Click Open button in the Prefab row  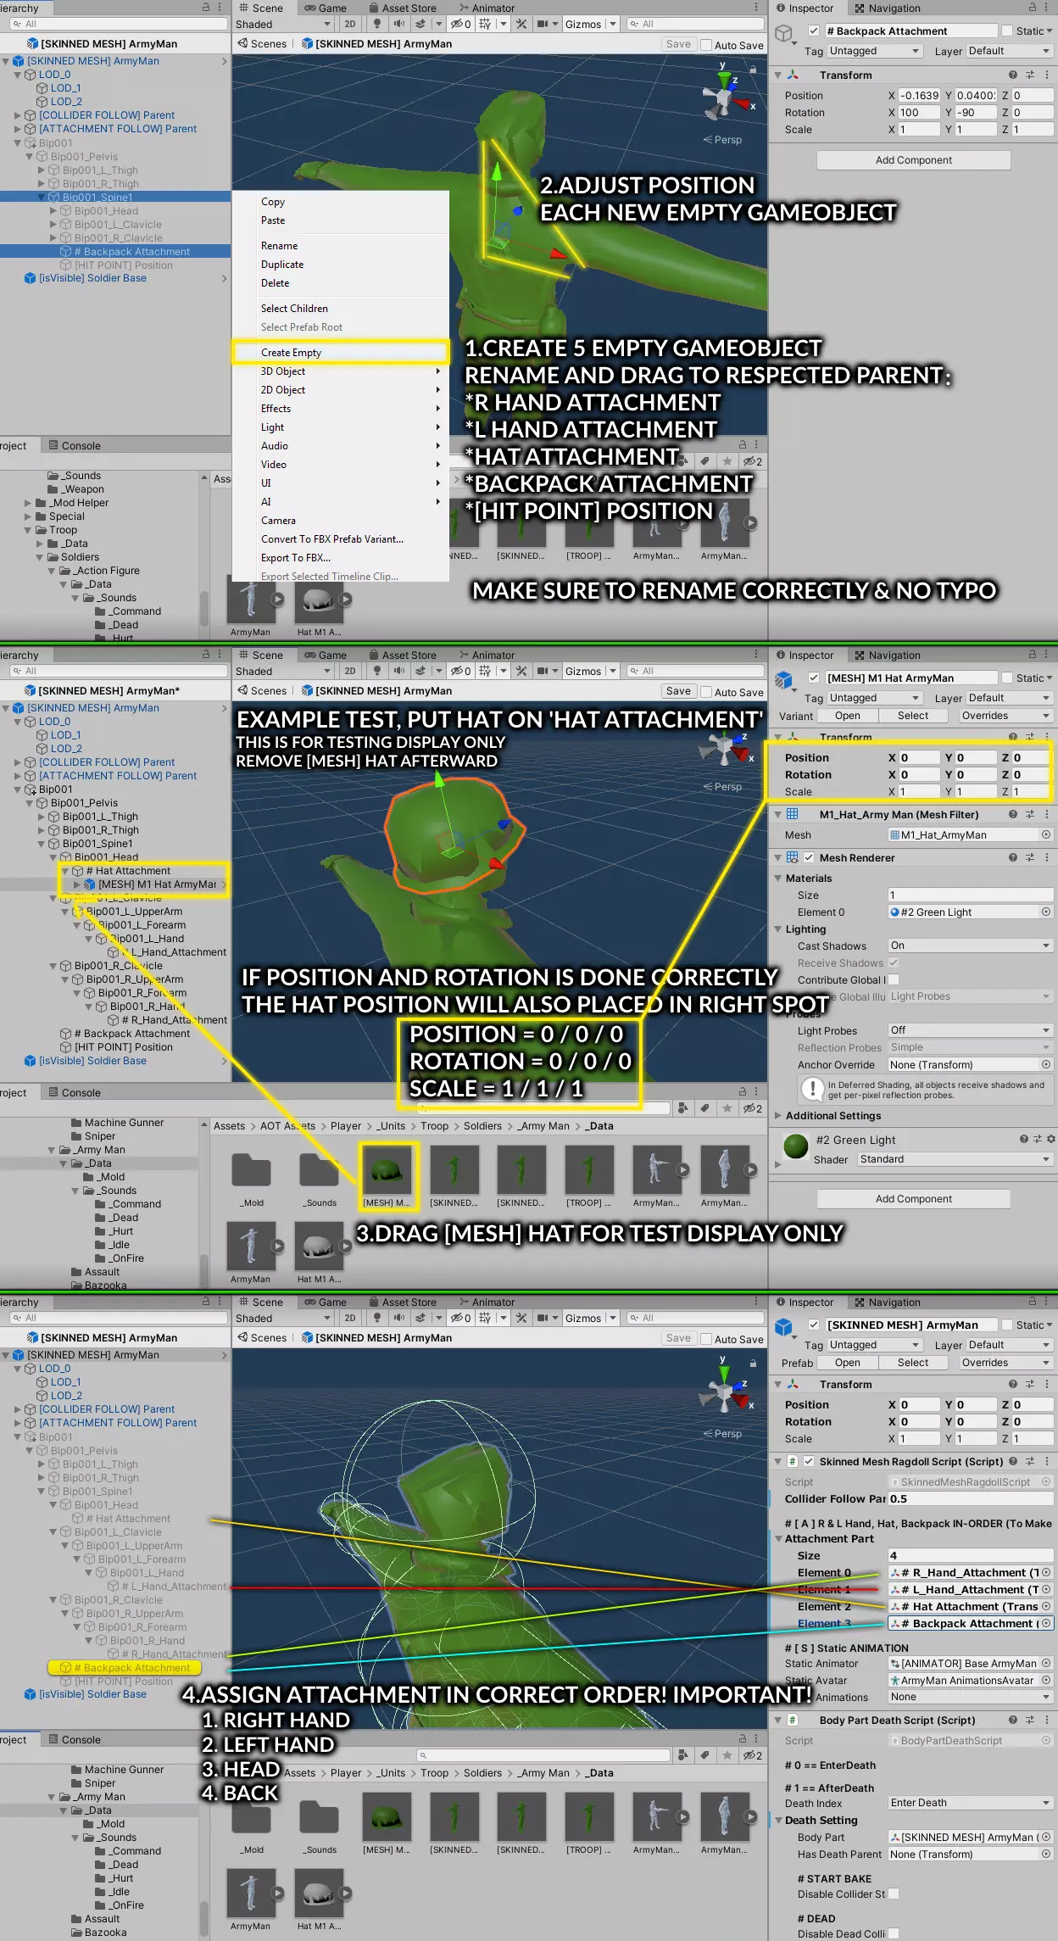tap(848, 1363)
